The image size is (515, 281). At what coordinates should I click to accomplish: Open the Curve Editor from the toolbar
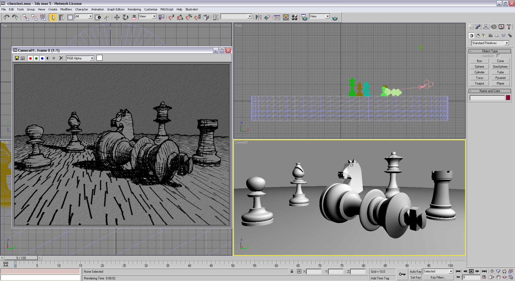[277, 17]
